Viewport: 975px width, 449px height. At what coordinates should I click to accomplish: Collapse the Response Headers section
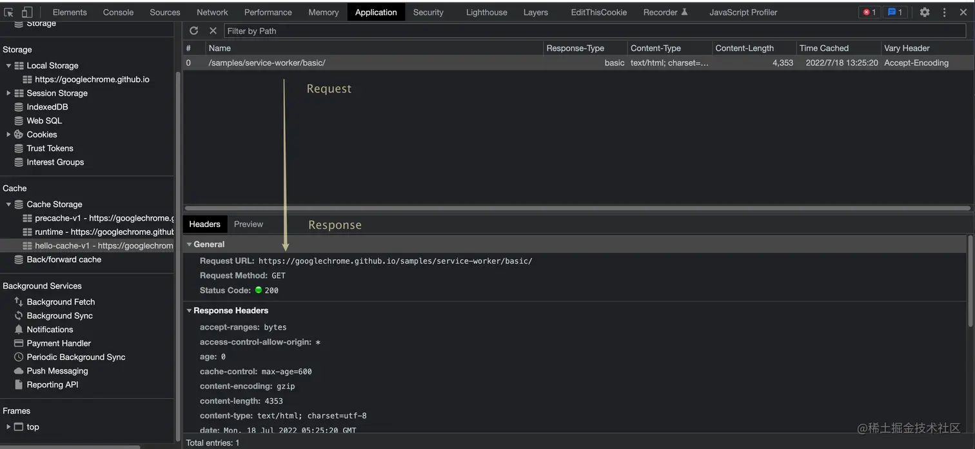coord(190,311)
